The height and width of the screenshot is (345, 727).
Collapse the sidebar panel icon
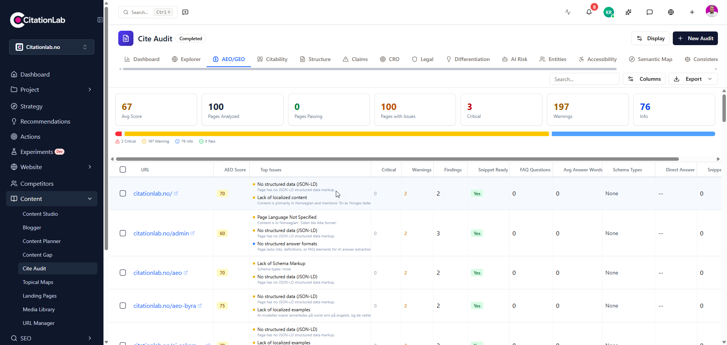pyautogui.click(x=100, y=20)
